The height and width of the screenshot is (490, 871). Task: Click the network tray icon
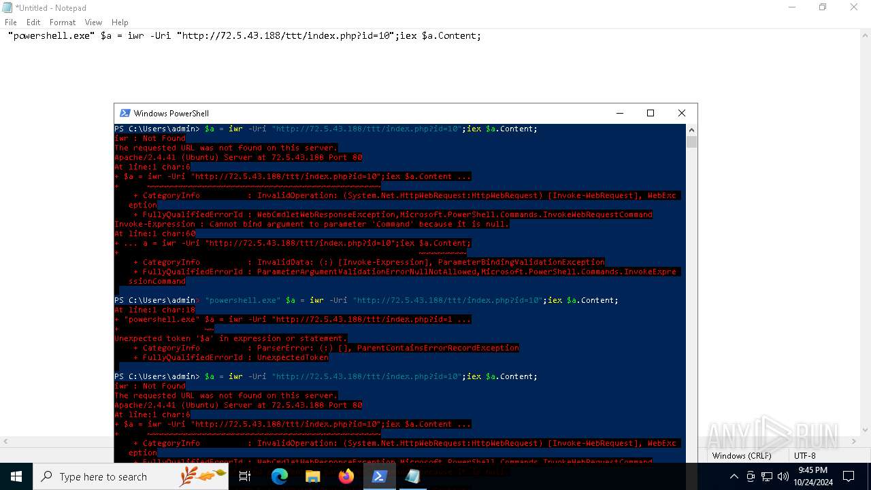(767, 476)
